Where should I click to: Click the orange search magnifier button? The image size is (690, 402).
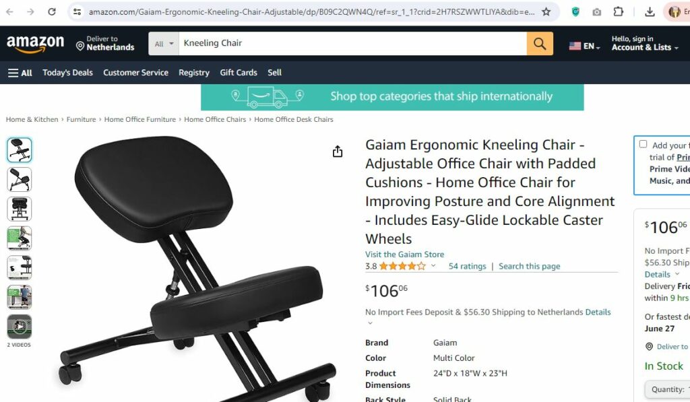click(540, 44)
